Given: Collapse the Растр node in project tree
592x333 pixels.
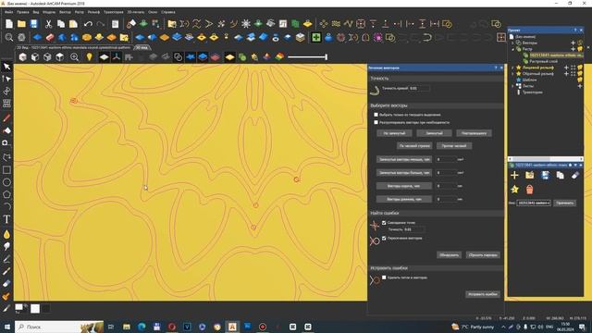Looking at the screenshot, I should (512, 49).
